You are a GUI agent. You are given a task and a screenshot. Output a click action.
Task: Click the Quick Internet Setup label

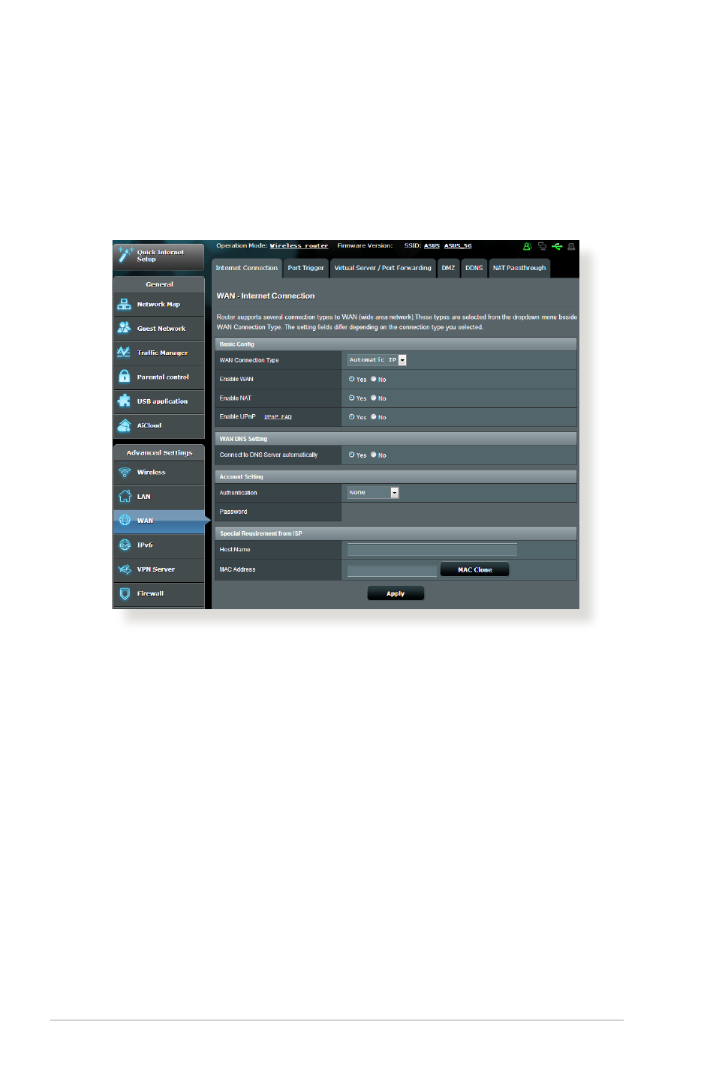[161, 256]
